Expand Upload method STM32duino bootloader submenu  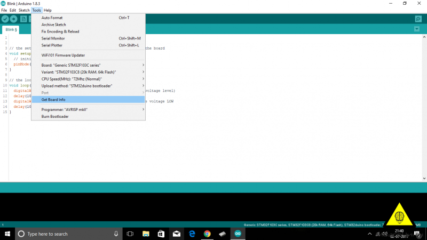coord(88,86)
